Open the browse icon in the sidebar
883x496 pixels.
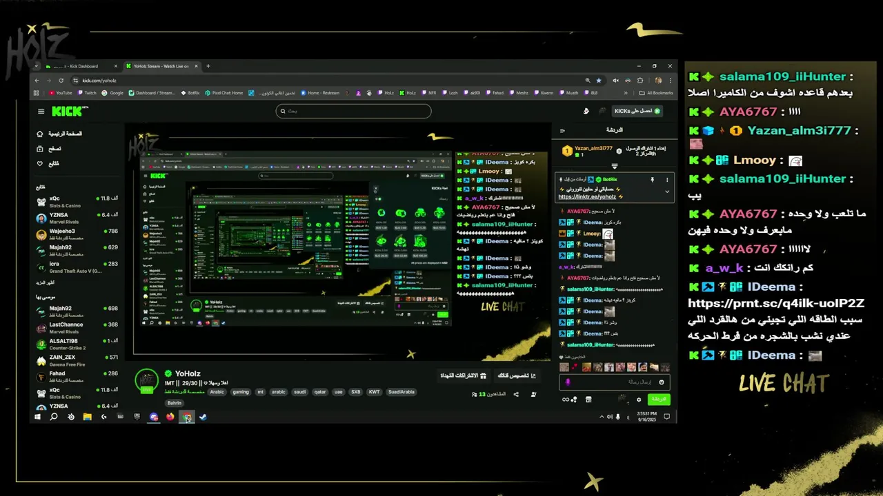(x=40, y=148)
